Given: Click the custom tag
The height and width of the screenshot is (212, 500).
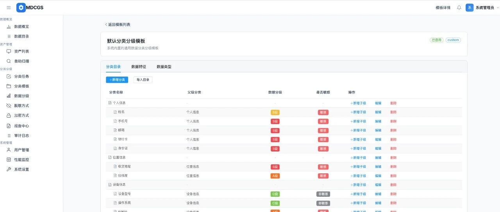Looking at the screenshot, I should click(453, 40).
